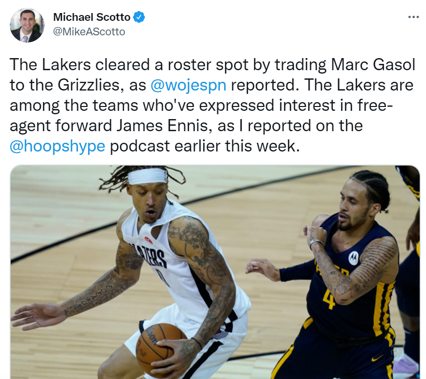Click "podcast earlier this week" tweet text
This screenshot has width=426, height=379.
click(205, 146)
